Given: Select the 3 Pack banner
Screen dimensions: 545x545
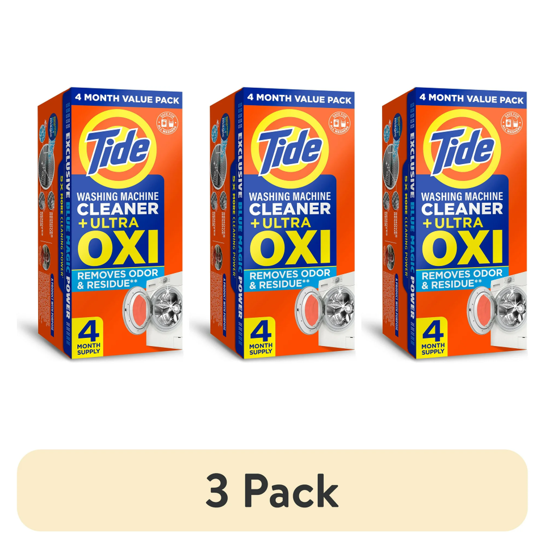Looking at the screenshot, I should (272, 490).
